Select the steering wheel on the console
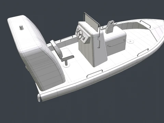164x123 pixels. 80,34
